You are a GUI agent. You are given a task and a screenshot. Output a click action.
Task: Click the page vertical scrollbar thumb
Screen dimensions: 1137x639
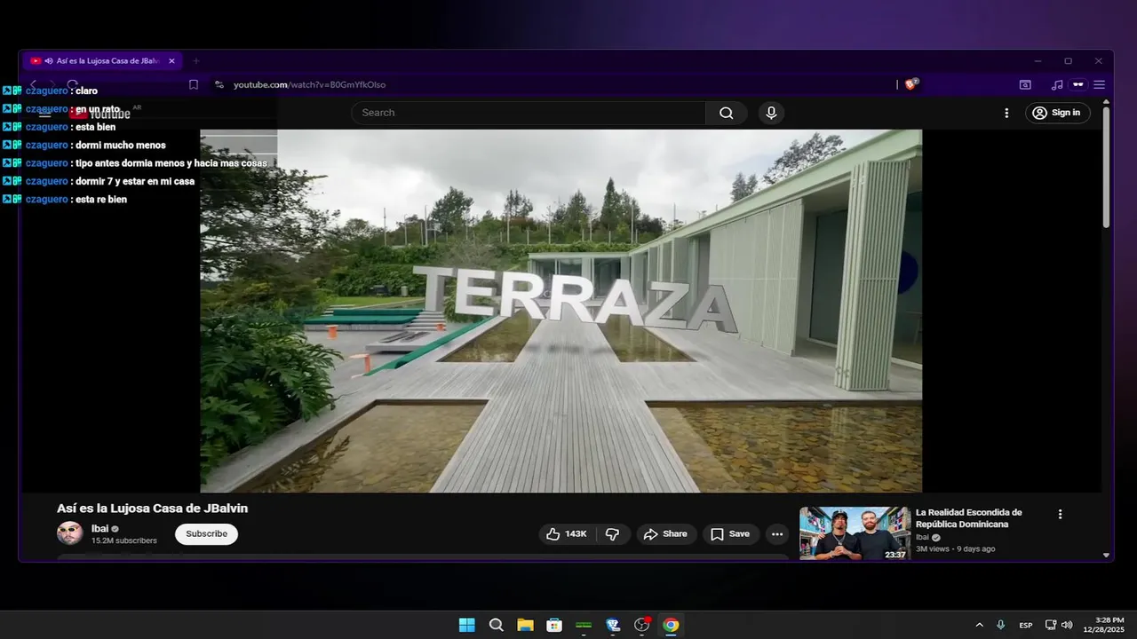point(1106,167)
